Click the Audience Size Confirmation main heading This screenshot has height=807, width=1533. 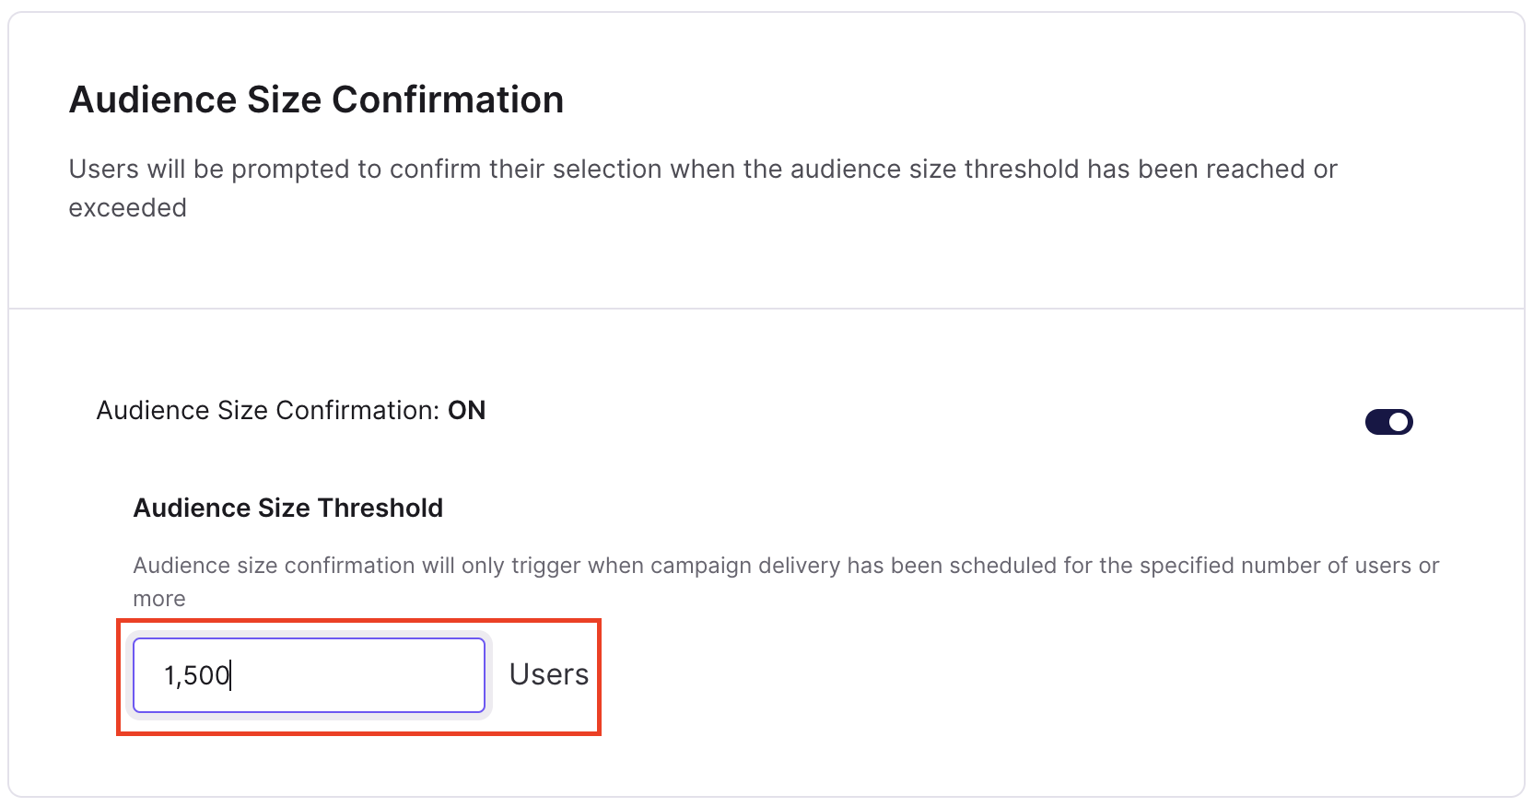tap(316, 99)
